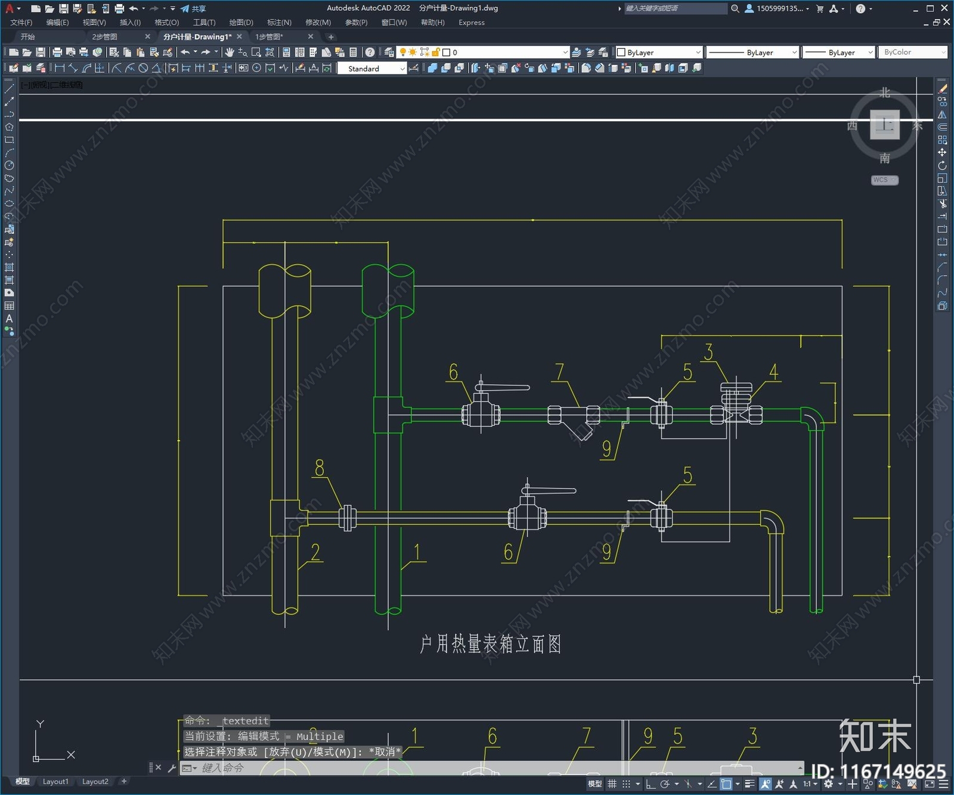Viewport: 954px width, 795px height.
Task: Switch to Layout1 tab
Action: point(55,782)
